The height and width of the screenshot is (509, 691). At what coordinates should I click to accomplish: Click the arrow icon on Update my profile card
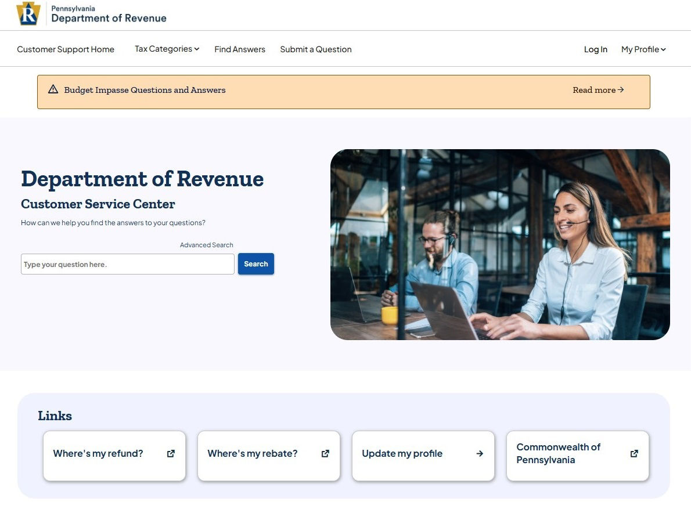click(480, 453)
